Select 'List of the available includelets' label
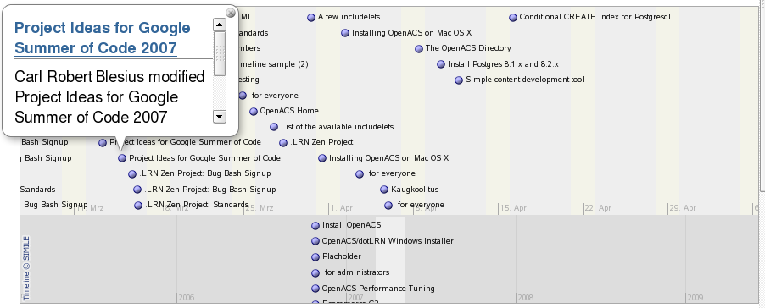Screen dimensions: 765x308 pos(338,127)
